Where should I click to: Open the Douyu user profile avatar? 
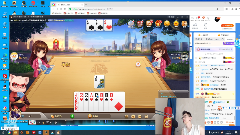tap(217, 19)
